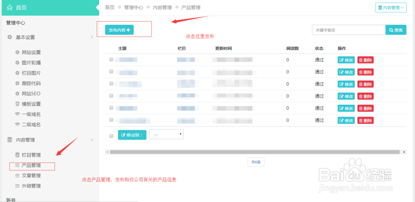Check the sixth table row checkbox

[x=111, y=120]
